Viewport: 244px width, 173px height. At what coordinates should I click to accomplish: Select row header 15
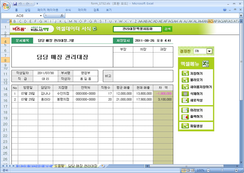pyautogui.click(x=5, y=95)
